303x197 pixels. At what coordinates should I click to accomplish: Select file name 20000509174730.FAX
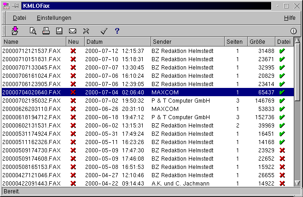(x=31, y=151)
